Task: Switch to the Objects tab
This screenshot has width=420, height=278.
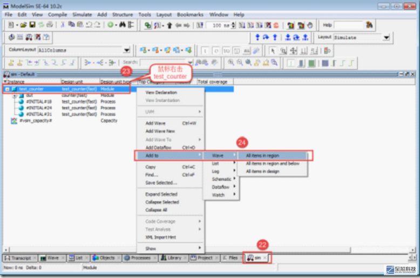Action: 106,258
